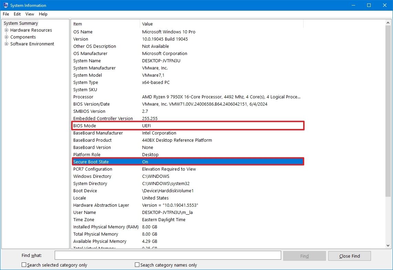
Task: Check the Search category names only option
Action: (x=137, y=264)
